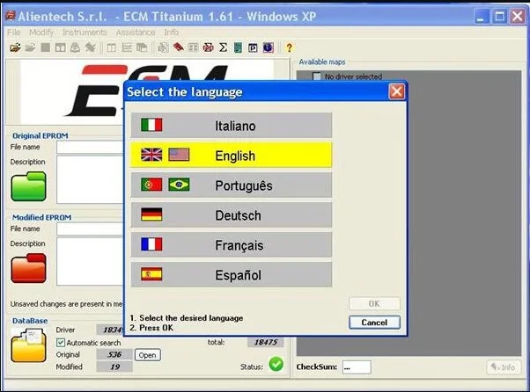
Task: Minimize the ECM Titanium window
Action: (x=481, y=16)
